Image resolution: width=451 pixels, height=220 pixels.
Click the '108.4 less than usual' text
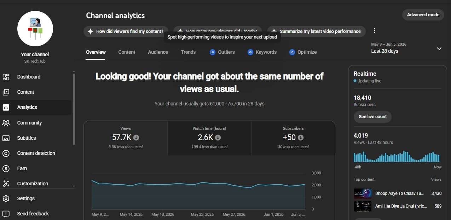click(x=209, y=147)
